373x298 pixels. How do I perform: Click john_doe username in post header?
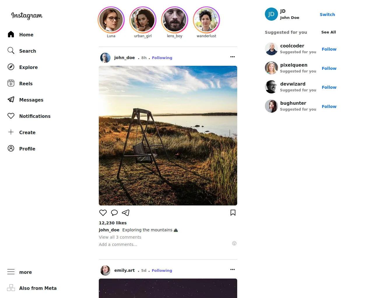(124, 58)
